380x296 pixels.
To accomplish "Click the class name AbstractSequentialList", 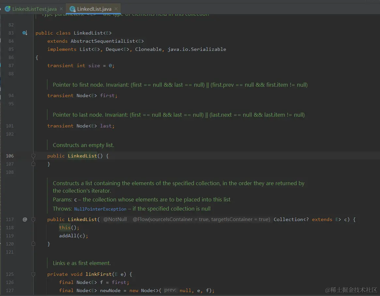I will 103,41.
